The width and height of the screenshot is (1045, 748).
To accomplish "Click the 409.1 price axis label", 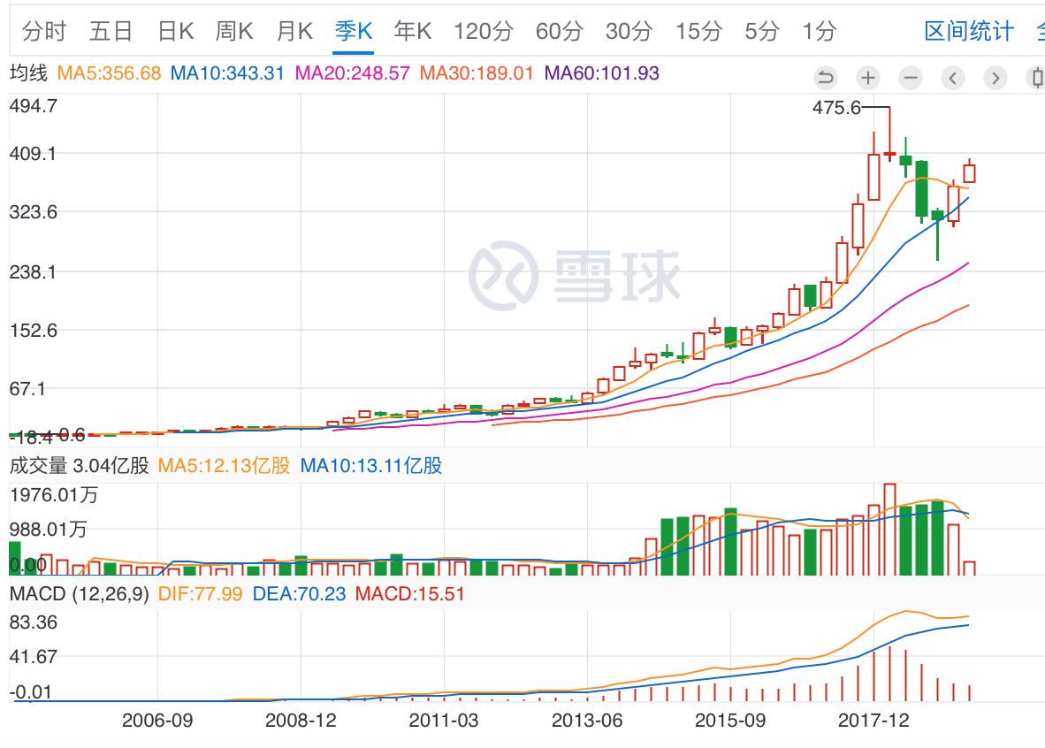I will (x=34, y=153).
